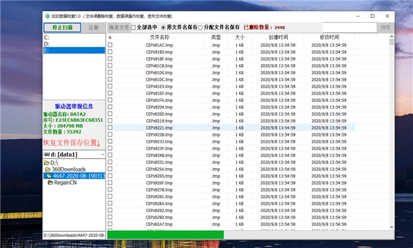Click the drive icon in d: [data1] combo
This screenshot has height=248, width=413.
tap(47, 154)
